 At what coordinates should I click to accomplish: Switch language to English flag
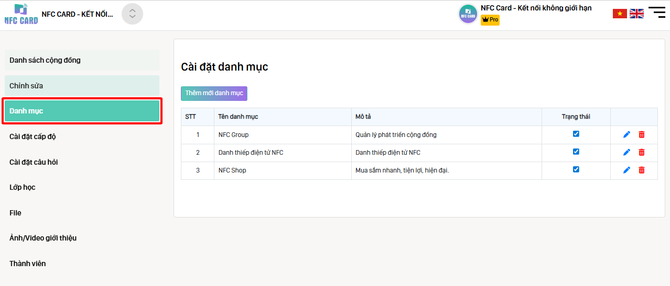click(636, 14)
